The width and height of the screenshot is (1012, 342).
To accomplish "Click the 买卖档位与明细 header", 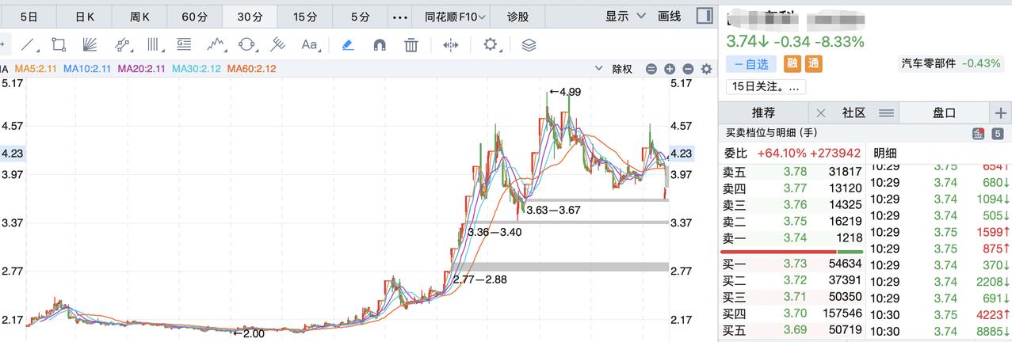I will coord(772,134).
